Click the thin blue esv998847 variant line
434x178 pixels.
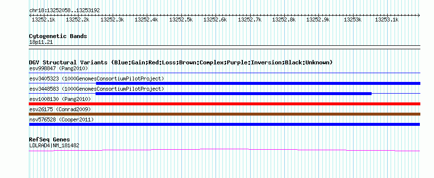(x=225, y=73)
